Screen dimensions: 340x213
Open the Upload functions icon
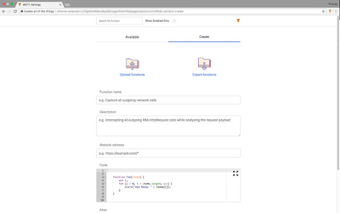tap(132, 63)
